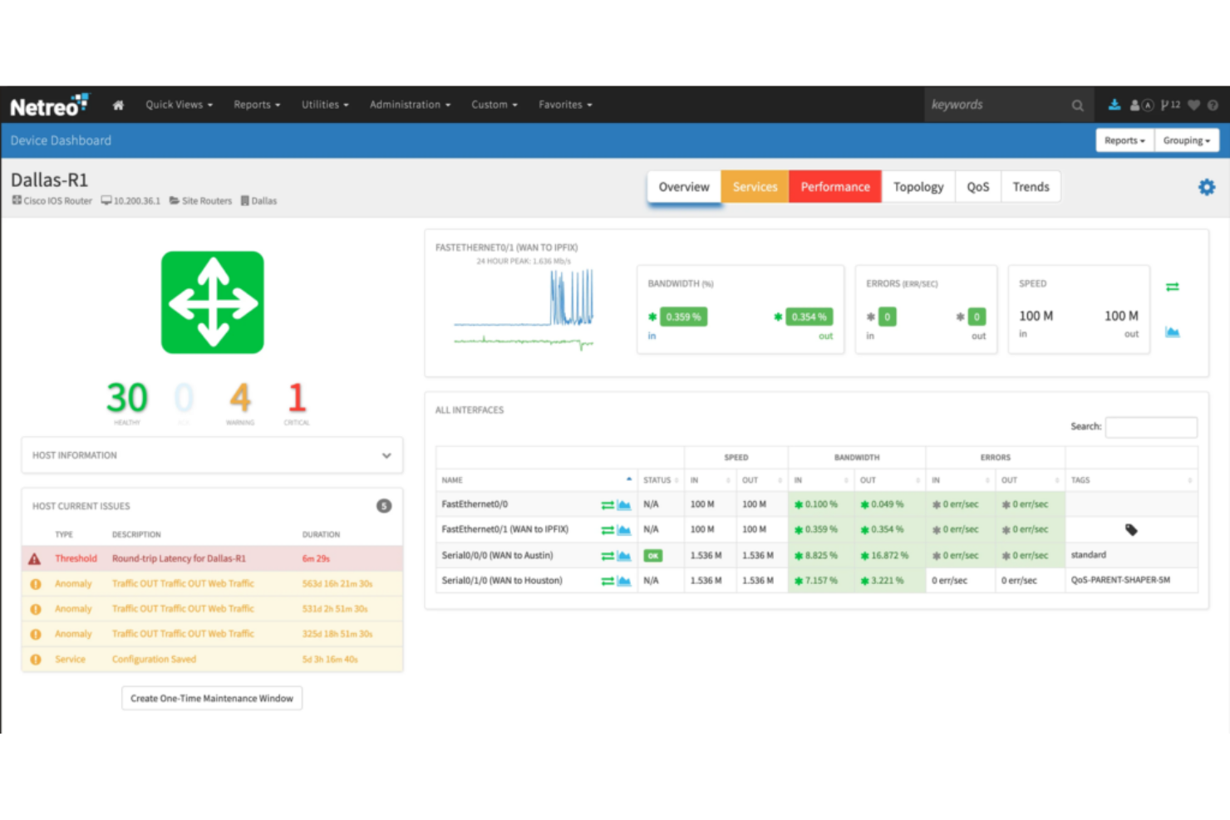Sort by Tags column header
This screenshot has height=820, width=1230.
click(x=1132, y=480)
